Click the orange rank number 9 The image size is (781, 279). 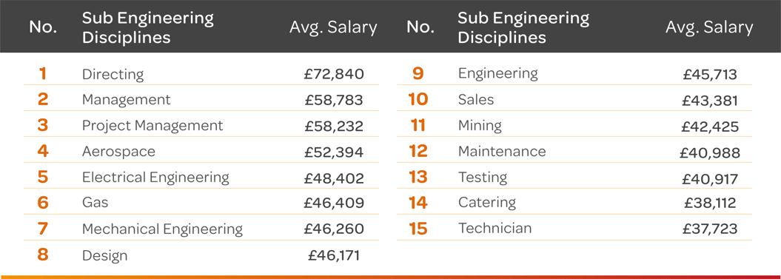(418, 74)
